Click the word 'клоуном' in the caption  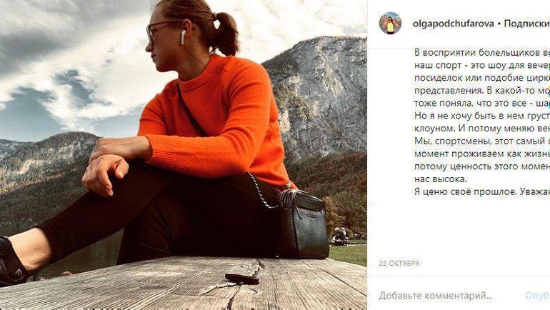click(434, 129)
